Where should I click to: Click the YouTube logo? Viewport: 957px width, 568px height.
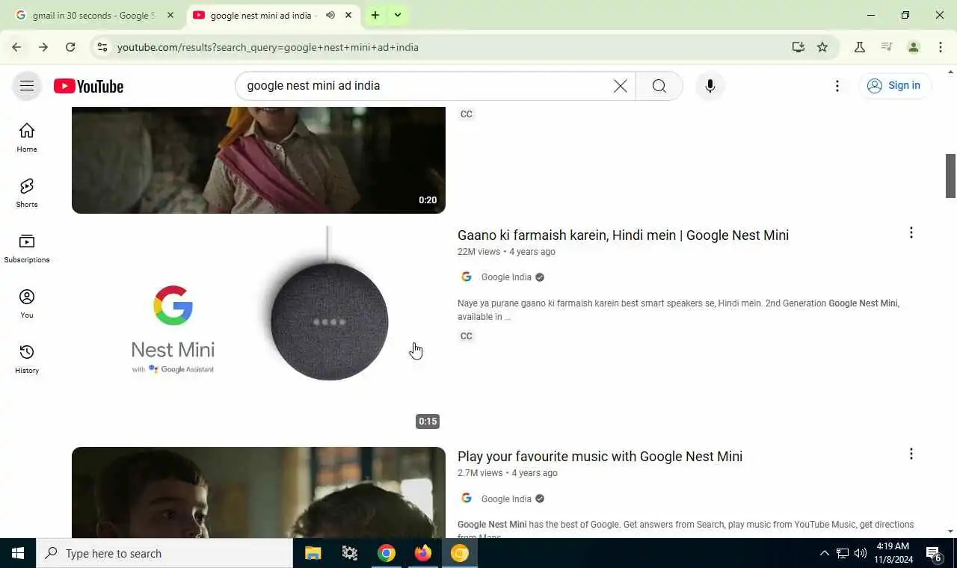click(88, 87)
